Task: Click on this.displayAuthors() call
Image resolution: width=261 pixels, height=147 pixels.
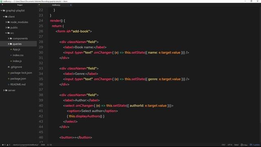Action: 86,116
